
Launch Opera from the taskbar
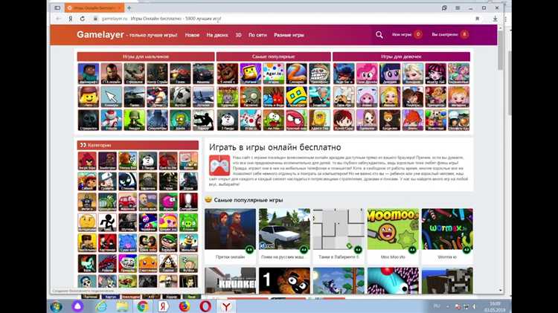point(205,306)
